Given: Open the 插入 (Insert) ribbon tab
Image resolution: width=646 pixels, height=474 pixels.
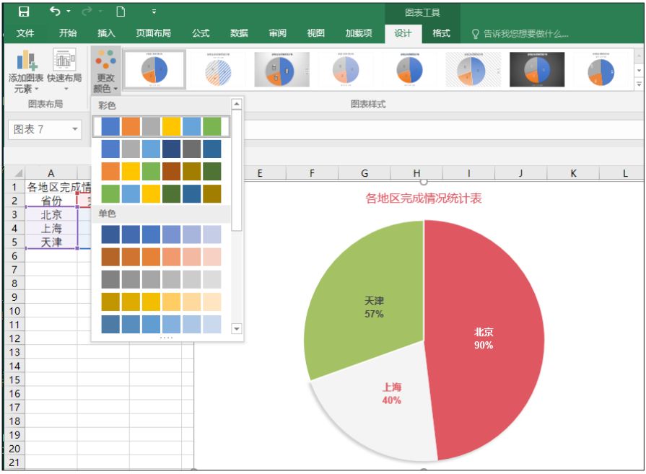Looking at the screenshot, I should coord(106,33).
